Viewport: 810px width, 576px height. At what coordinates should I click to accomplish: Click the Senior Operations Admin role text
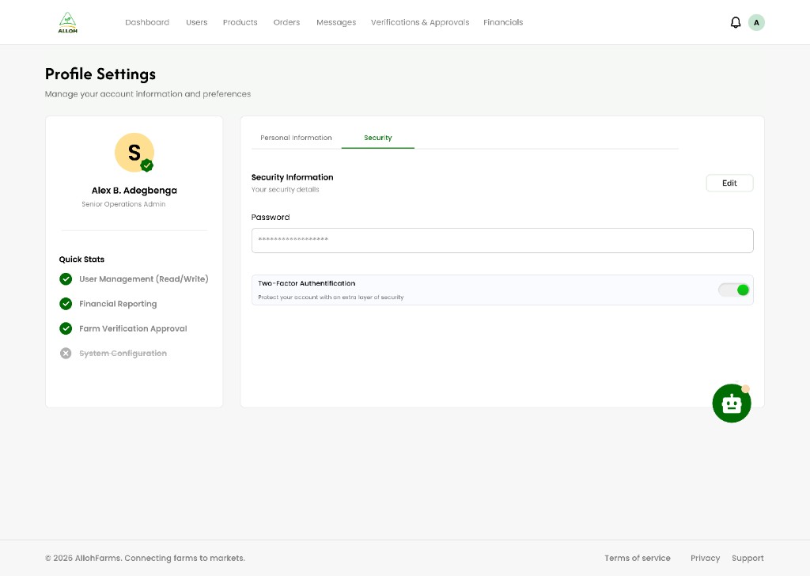click(123, 204)
